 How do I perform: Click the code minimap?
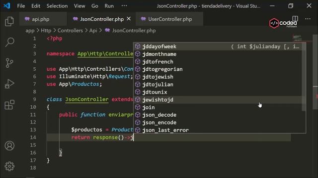coord(297,38)
